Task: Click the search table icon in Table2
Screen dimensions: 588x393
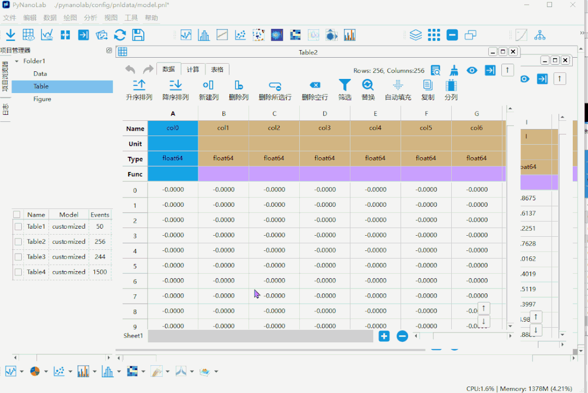Action: point(435,70)
